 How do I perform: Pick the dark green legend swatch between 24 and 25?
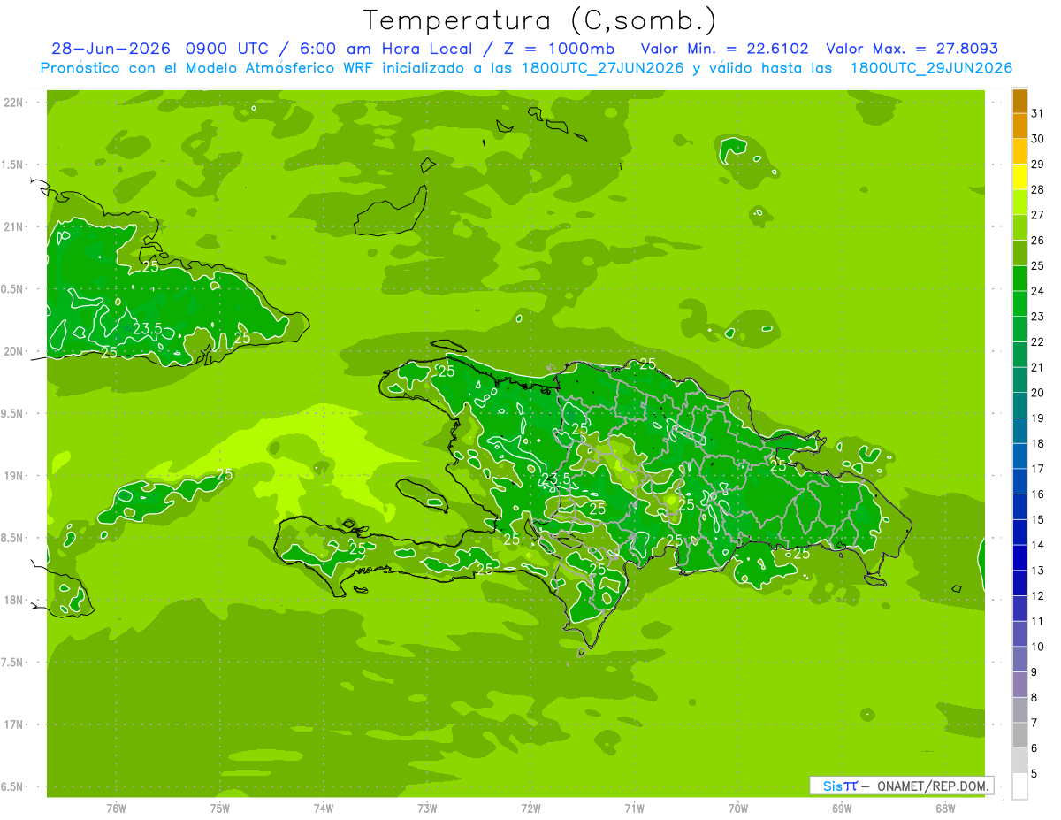click(x=1019, y=279)
